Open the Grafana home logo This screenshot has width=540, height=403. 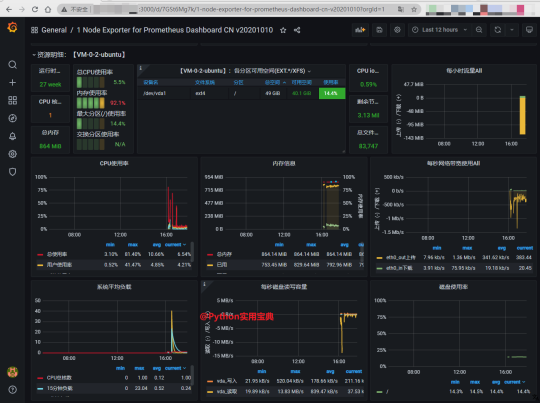[x=12, y=27]
